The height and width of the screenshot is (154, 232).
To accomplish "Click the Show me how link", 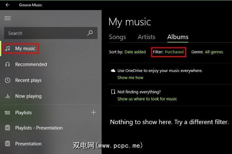I will coord(130,78).
